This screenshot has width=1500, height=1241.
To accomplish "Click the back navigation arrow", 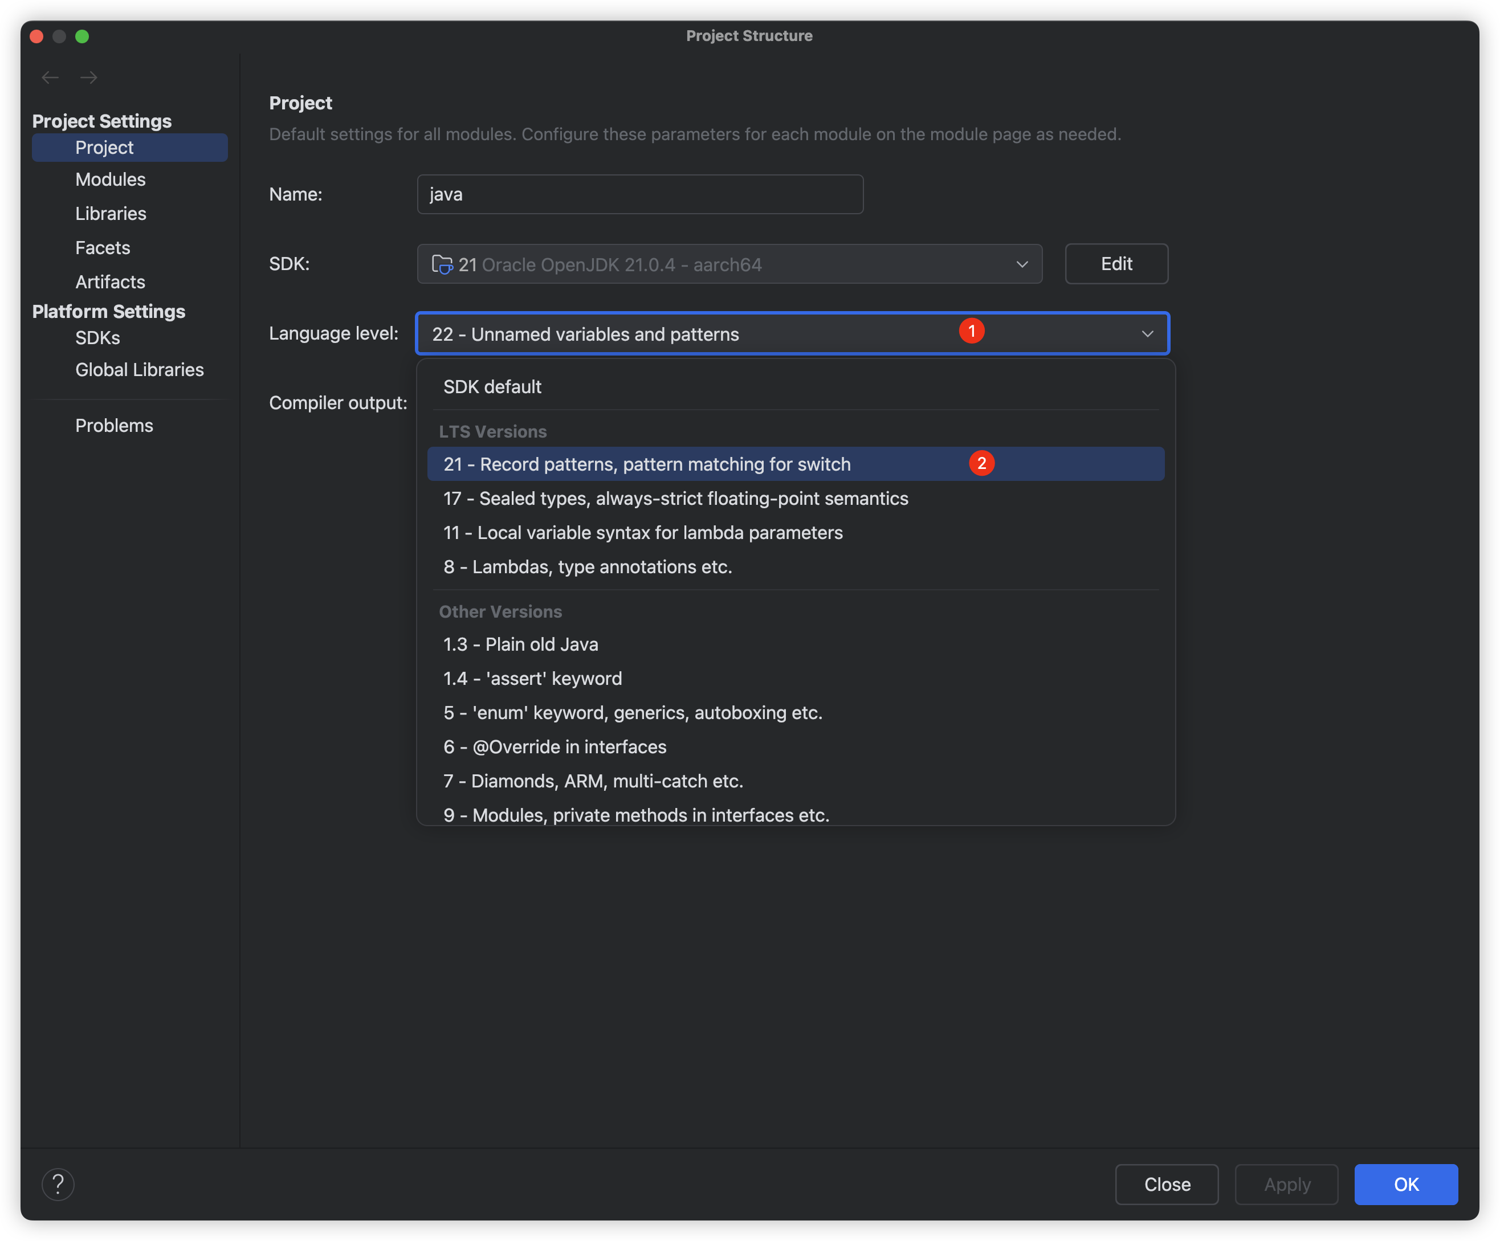I will (50, 77).
